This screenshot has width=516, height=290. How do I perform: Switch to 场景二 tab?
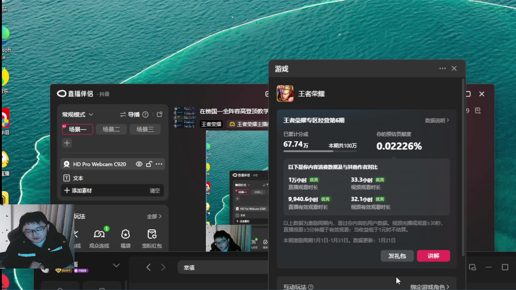pos(111,129)
